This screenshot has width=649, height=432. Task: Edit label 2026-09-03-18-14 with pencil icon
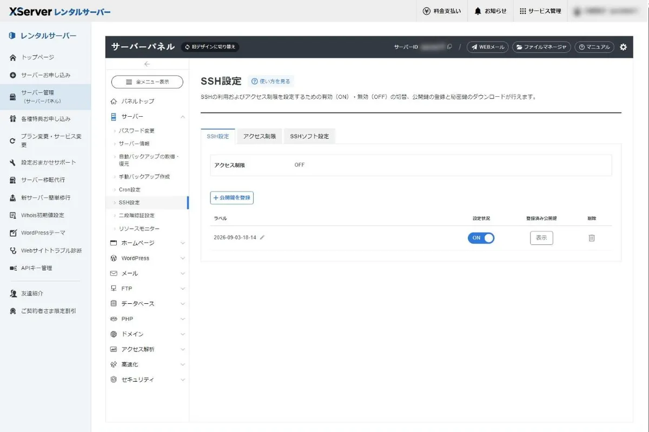[262, 237]
